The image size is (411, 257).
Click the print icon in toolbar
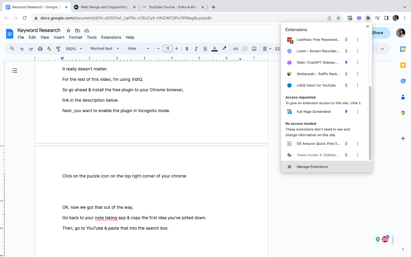click(x=40, y=49)
